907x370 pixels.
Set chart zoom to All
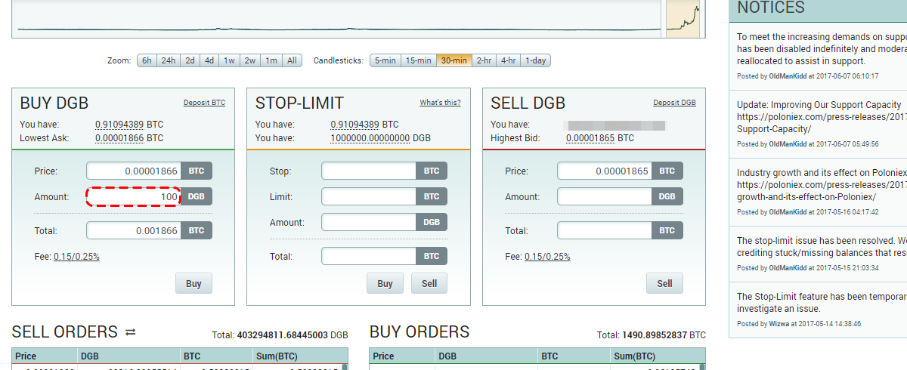(x=292, y=60)
